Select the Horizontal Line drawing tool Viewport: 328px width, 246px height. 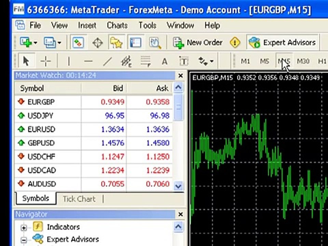[88, 61]
